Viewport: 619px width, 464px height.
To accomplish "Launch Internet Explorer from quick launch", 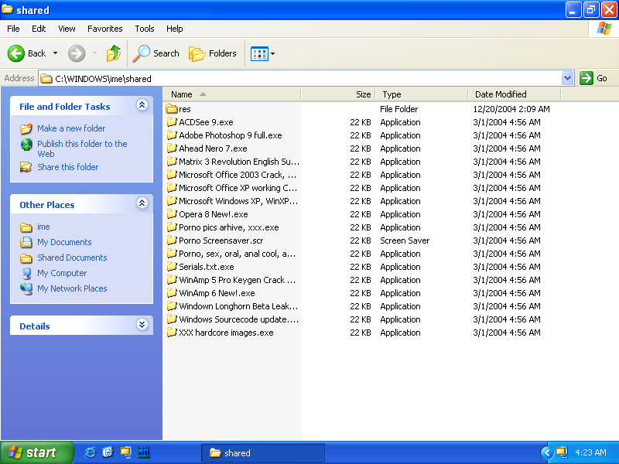I will (x=90, y=452).
